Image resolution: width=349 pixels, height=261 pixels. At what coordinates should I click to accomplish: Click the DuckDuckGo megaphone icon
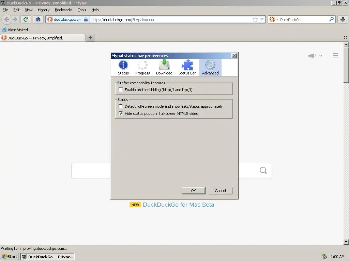312,56
